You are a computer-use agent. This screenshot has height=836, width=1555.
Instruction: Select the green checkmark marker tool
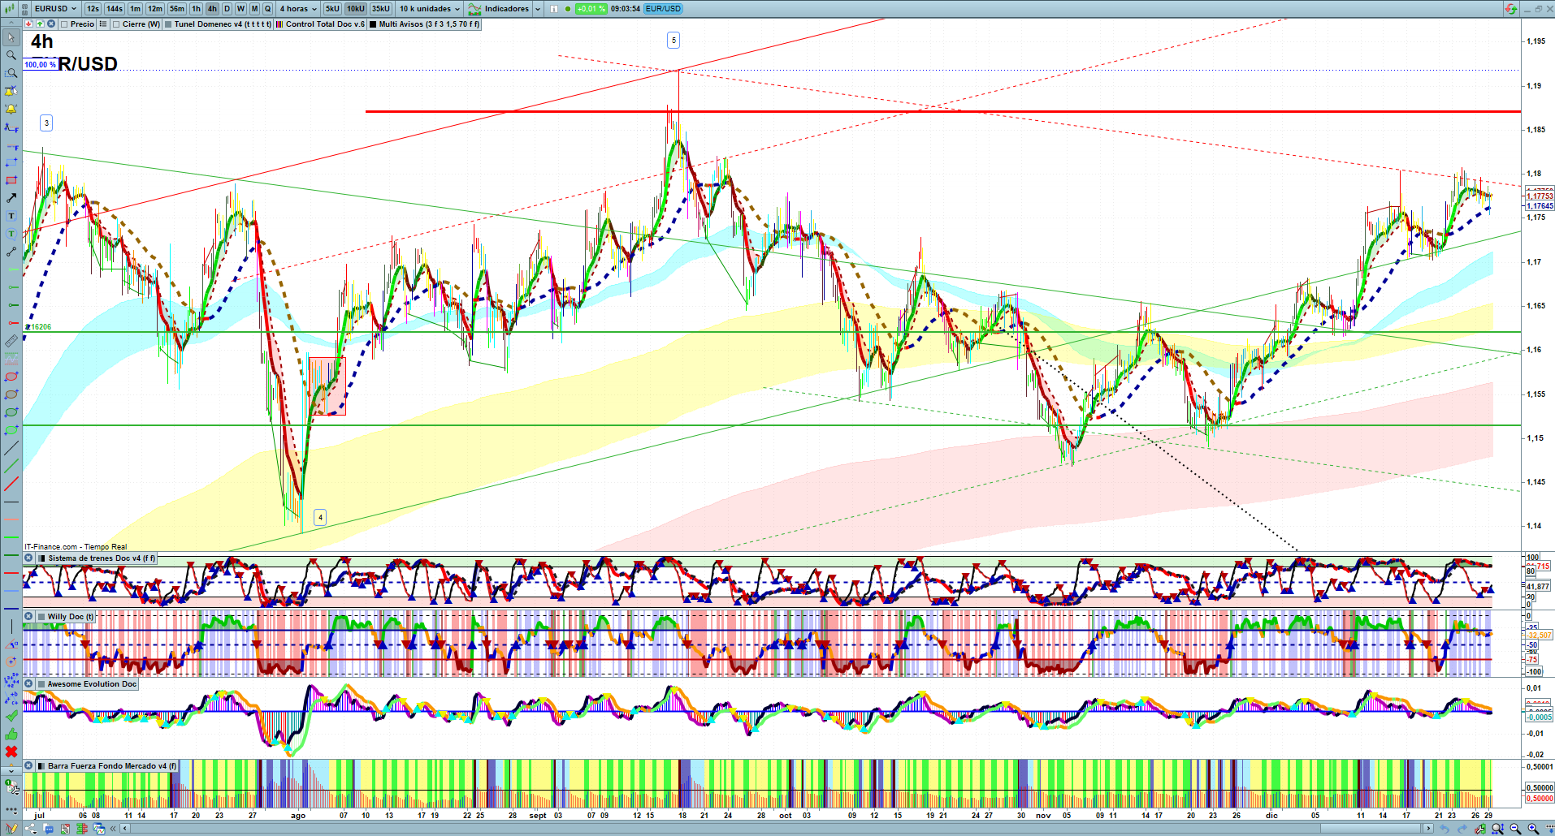pyautogui.click(x=11, y=716)
